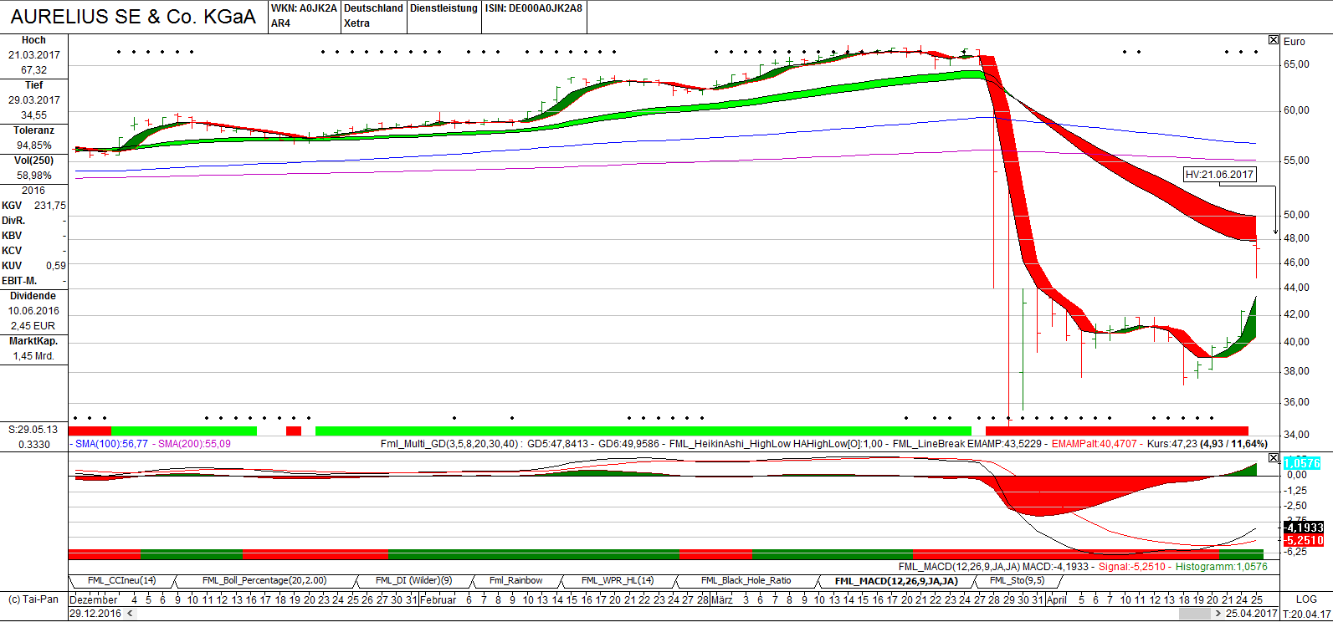Screen dimensions: 1333x622
Task: Click the Februar month label on the axis
Action: tap(438, 599)
